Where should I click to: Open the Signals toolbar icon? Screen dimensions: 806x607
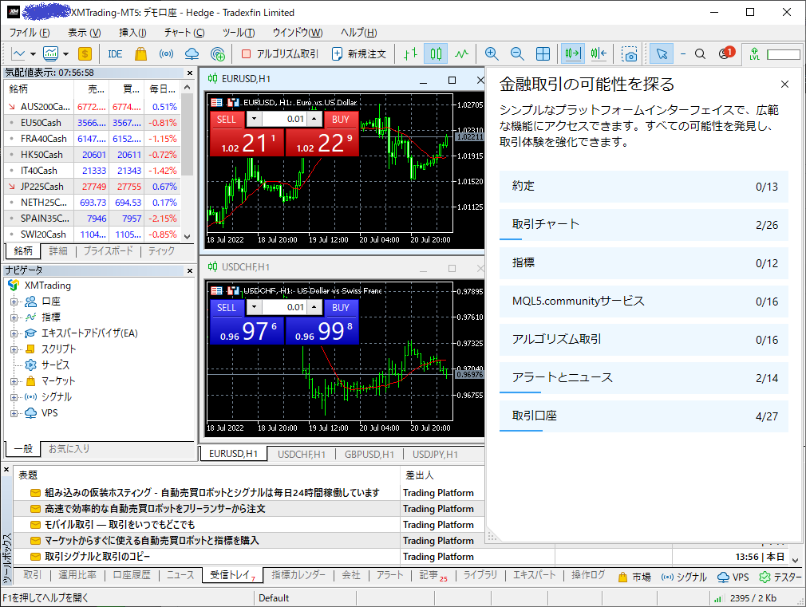point(166,54)
